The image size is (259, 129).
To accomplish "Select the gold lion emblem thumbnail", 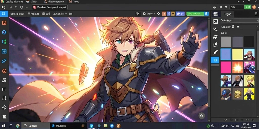I will [238, 94].
